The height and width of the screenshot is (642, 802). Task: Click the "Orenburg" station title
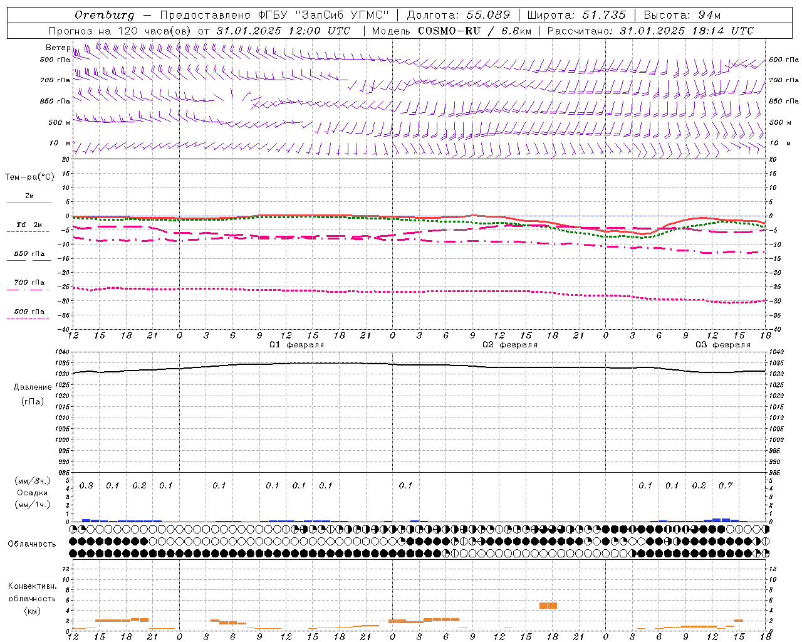pos(104,15)
